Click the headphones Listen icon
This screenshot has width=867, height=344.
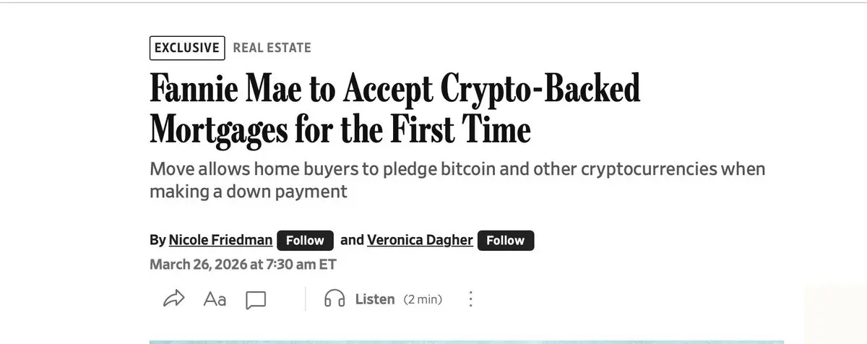click(x=335, y=299)
